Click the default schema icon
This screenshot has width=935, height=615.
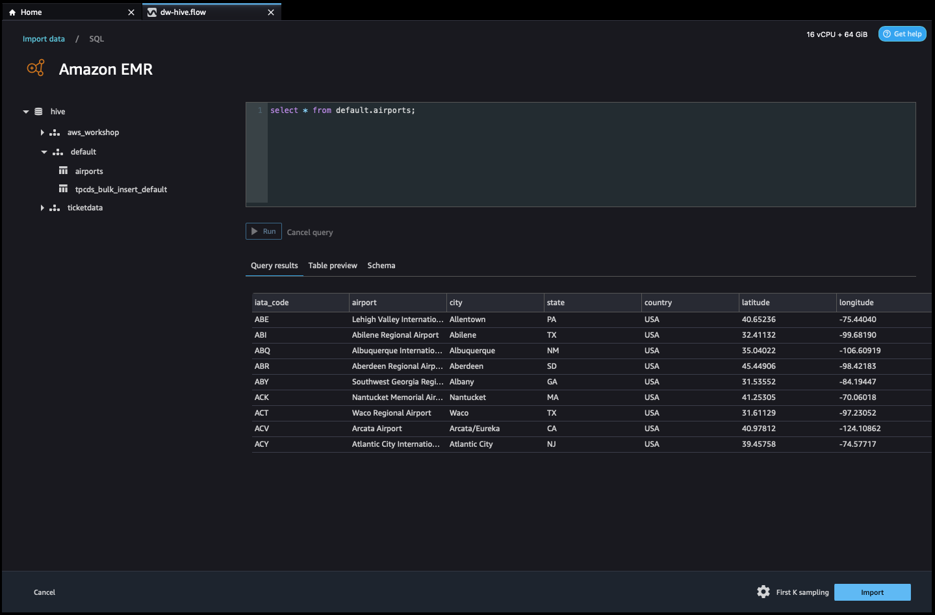click(58, 152)
